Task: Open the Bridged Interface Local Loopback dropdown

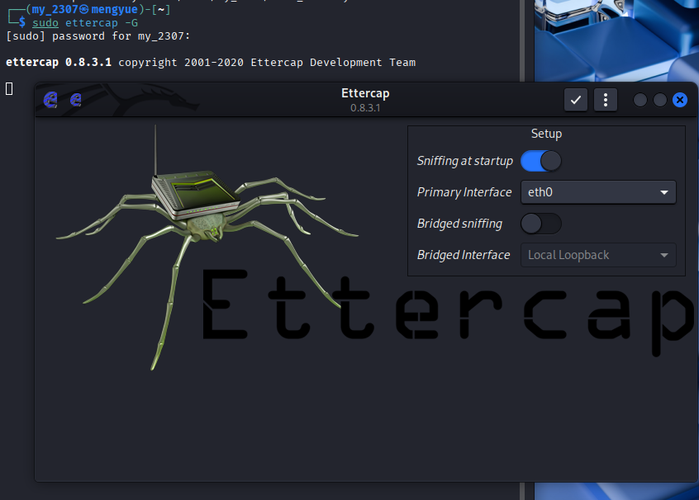Action: [x=598, y=255]
